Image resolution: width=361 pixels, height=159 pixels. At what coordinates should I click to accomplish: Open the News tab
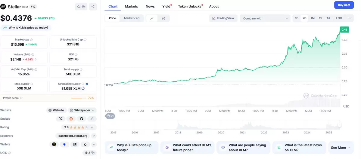tap(150, 6)
